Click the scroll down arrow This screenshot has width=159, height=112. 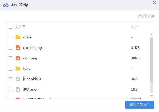click(x=151, y=96)
